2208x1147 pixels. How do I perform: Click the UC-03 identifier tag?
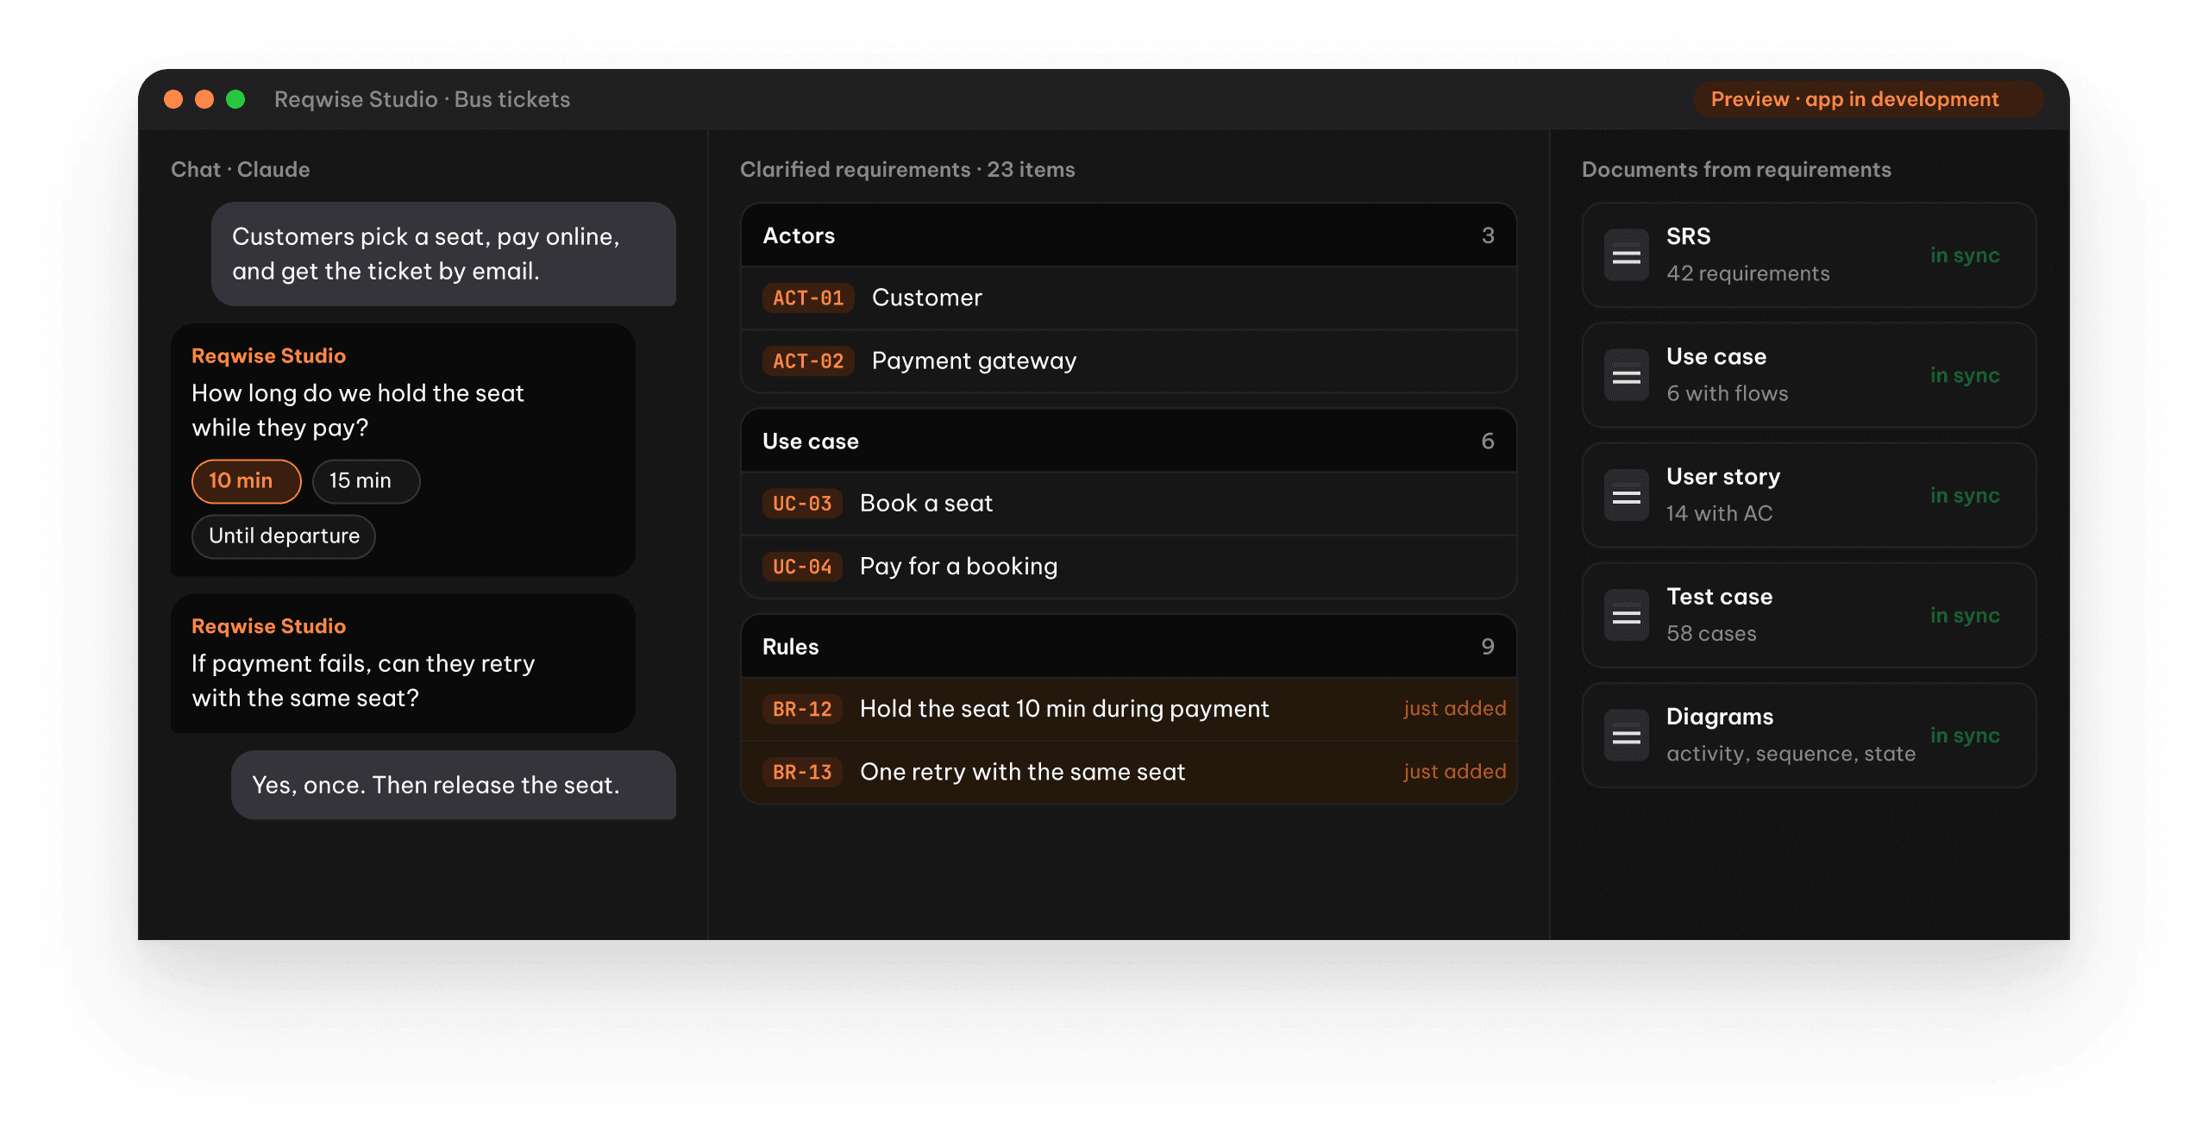(x=802, y=504)
